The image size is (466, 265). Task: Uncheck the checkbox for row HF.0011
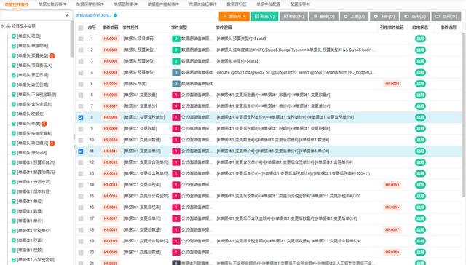81,151
